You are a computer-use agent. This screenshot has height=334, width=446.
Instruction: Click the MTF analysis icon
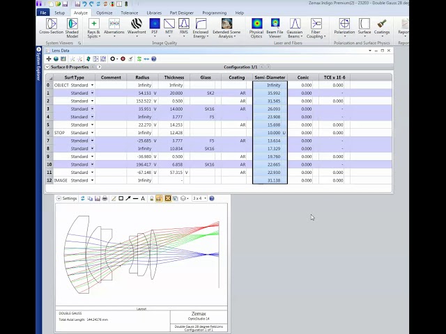click(169, 24)
